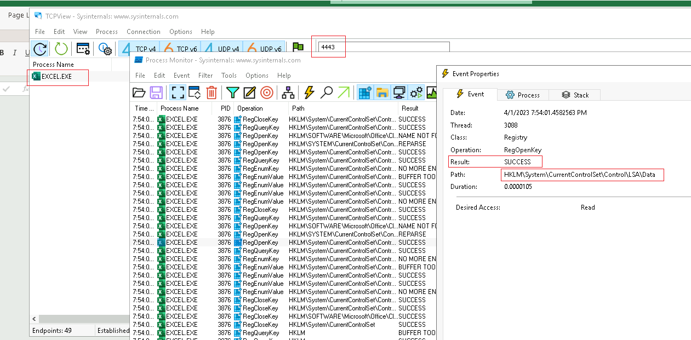Toggle Italic in the Excel ribbon

14,53
